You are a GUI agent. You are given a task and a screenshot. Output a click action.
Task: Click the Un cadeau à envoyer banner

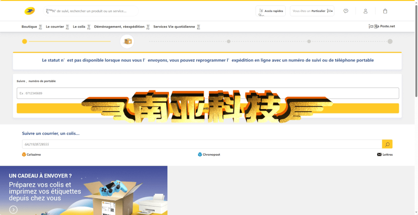click(x=84, y=191)
